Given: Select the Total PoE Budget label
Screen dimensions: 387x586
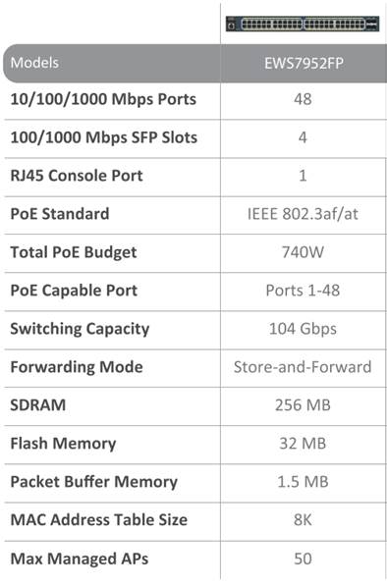Looking at the screenshot, I should 74,252.
